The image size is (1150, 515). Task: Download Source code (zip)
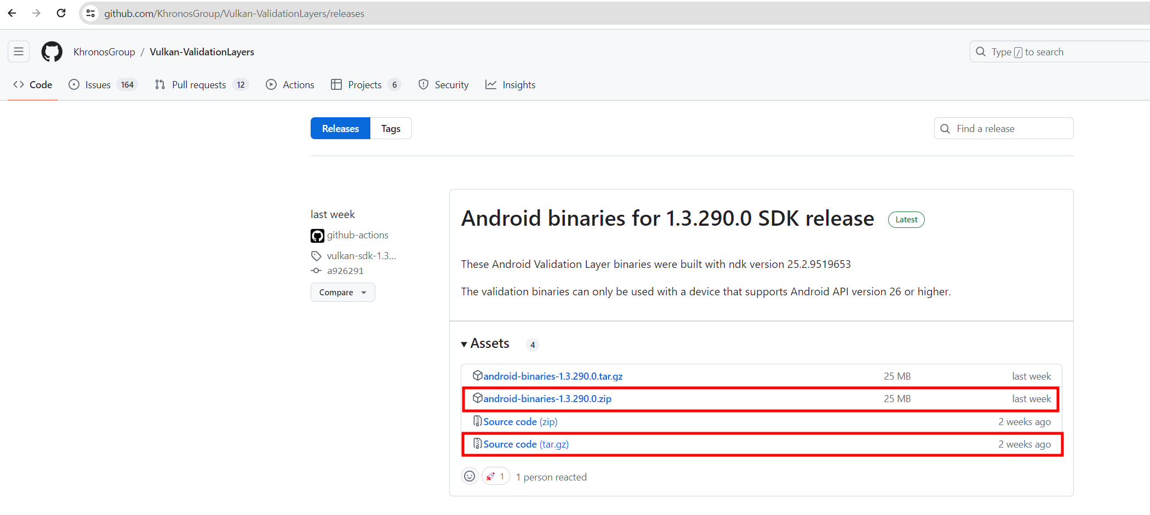[x=520, y=422]
